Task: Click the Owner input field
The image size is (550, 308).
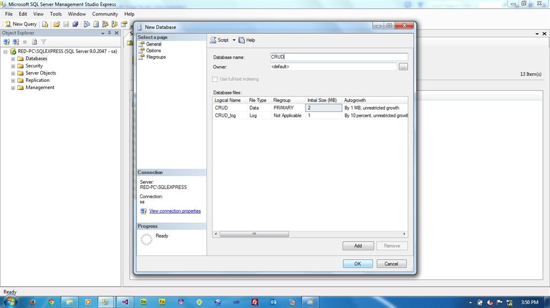Action: 333,66
